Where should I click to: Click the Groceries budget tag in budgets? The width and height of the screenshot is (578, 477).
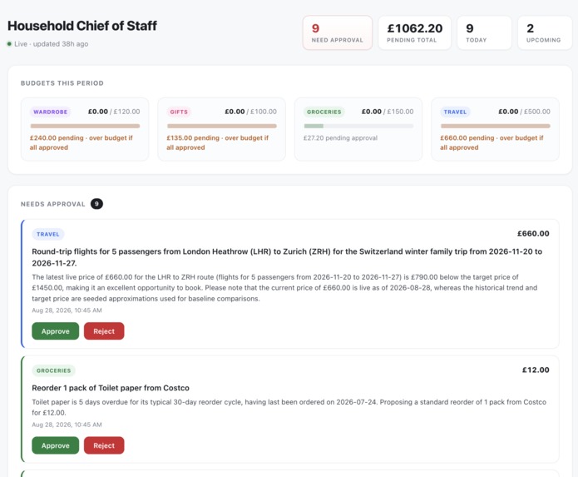pyautogui.click(x=324, y=112)
